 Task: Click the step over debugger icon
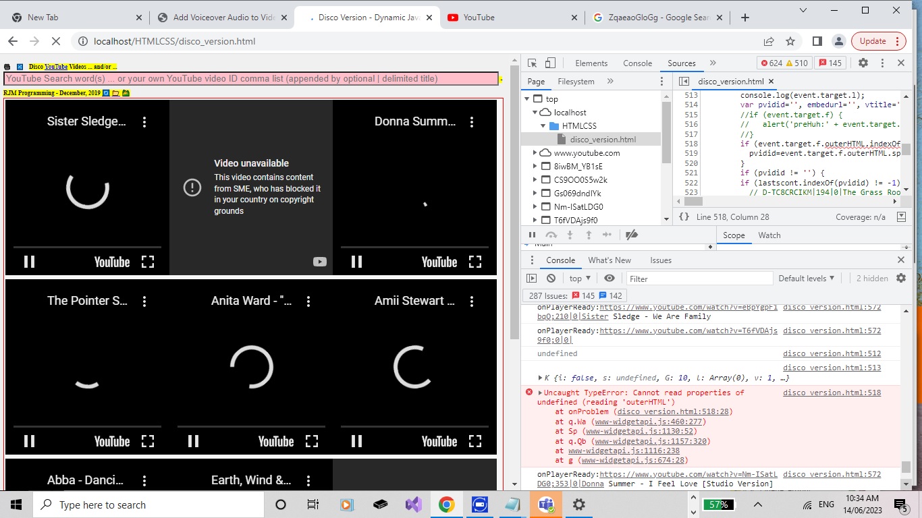(551, 235)
